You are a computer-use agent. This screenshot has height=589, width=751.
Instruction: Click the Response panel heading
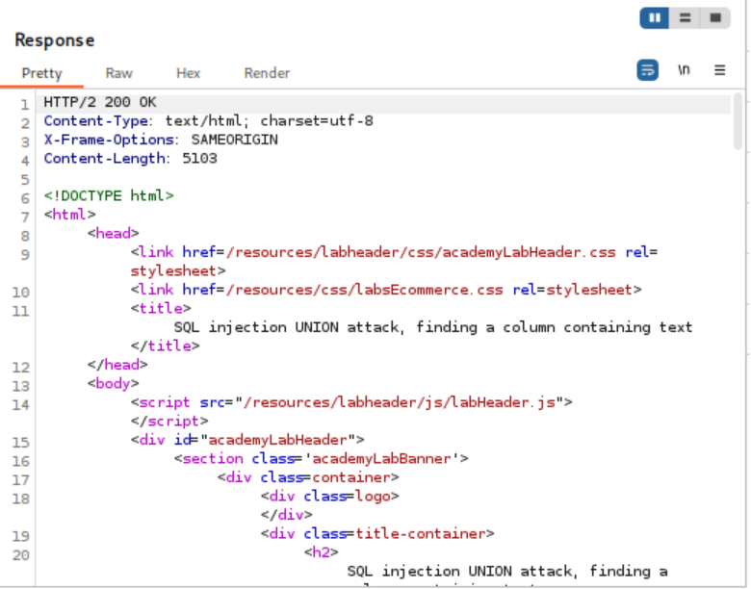click(x=54, y=40)
